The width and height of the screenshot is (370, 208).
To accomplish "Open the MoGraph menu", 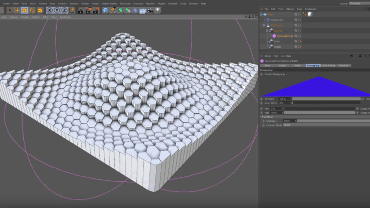I will 125,4.
